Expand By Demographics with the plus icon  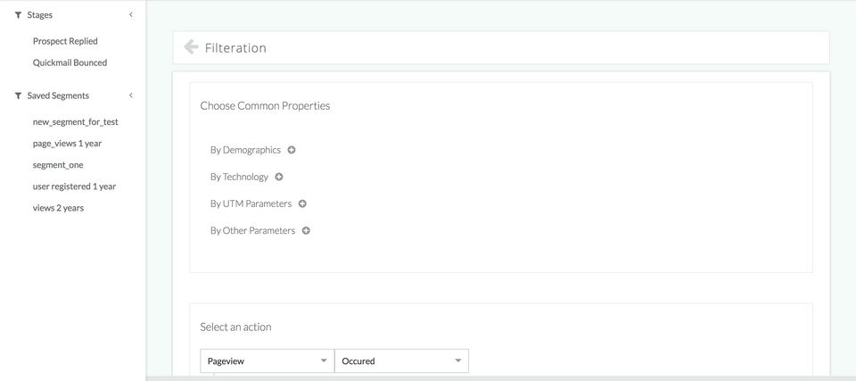292,150
